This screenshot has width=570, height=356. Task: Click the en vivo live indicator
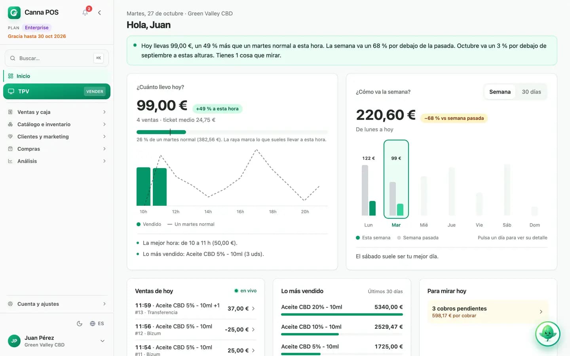point(245,291)
